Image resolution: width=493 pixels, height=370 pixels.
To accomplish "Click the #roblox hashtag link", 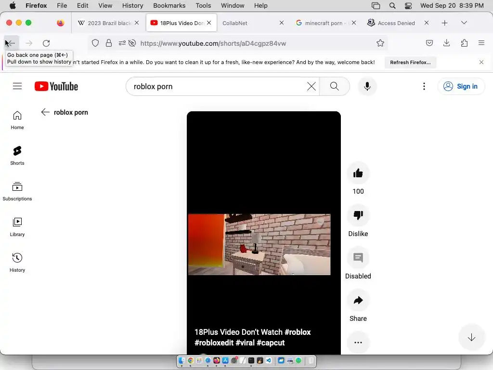I will (298, 332).
